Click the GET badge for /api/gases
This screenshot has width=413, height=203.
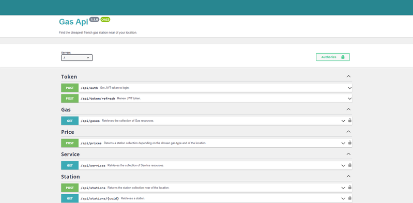pyautogui.click(x=70, y=121)
